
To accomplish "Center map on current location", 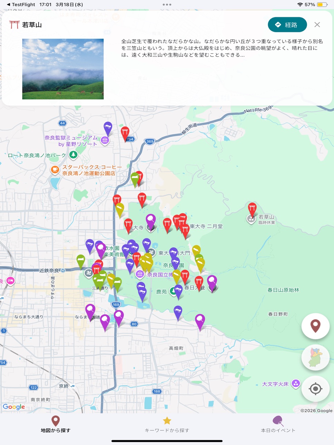I will pos(315,389).
